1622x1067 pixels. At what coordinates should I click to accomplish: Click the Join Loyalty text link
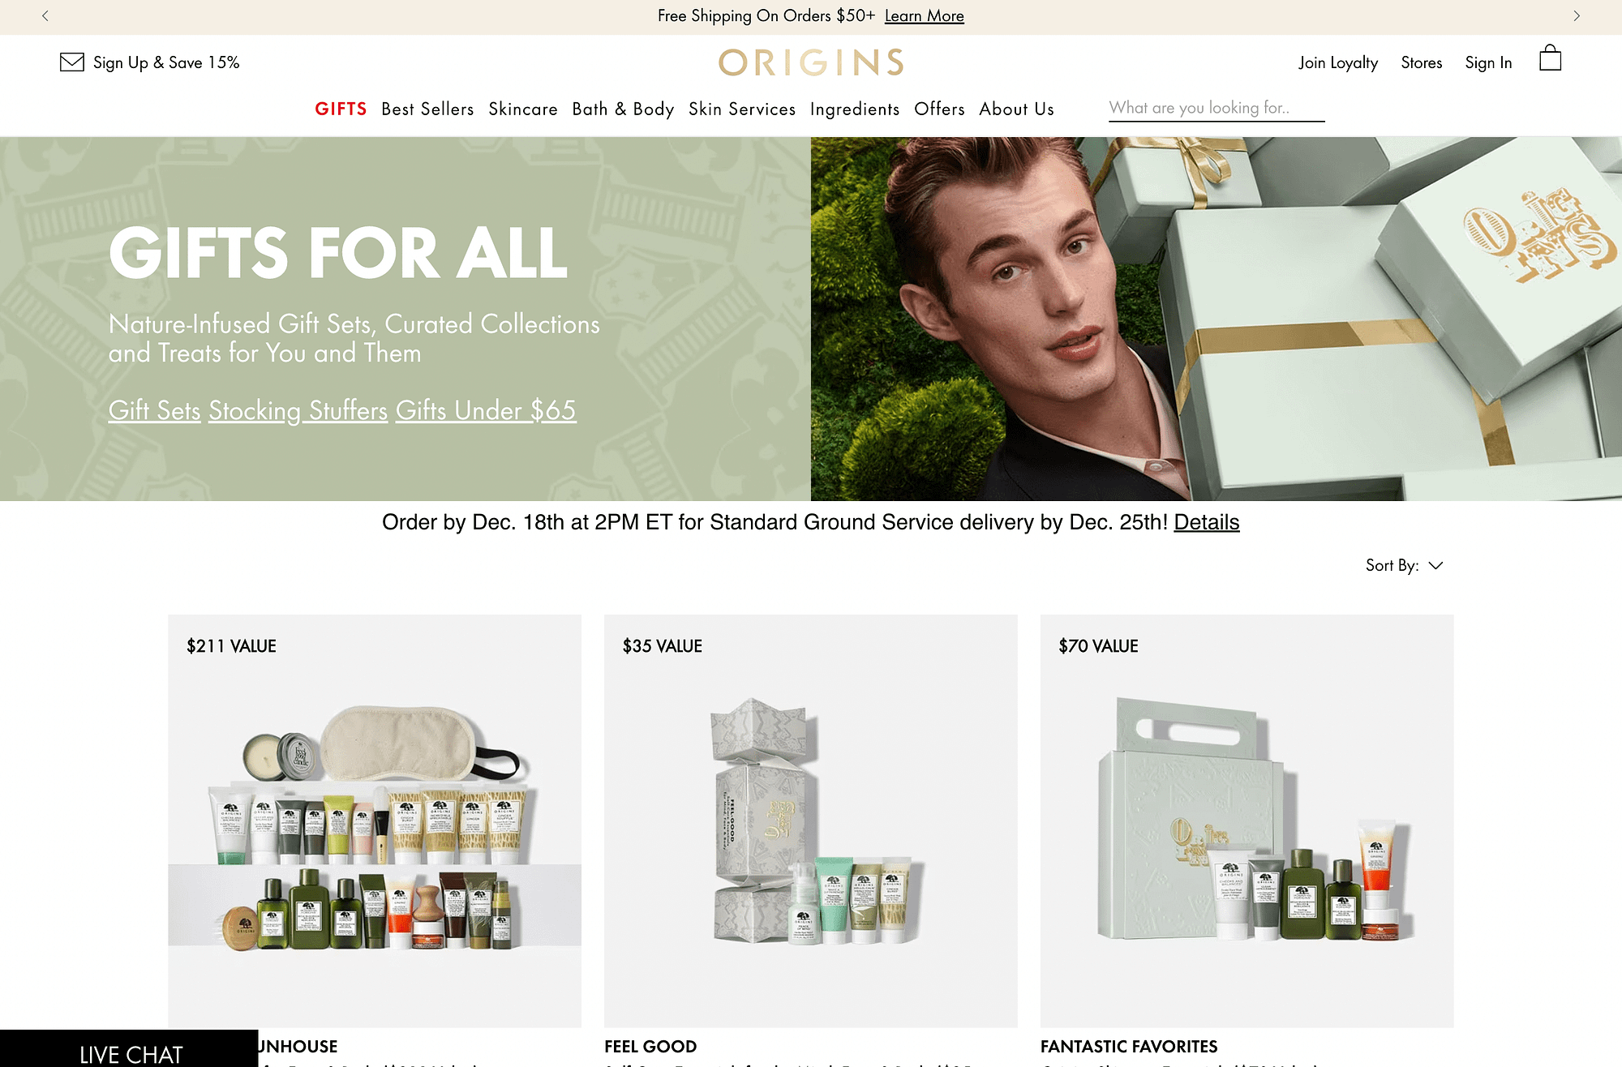point(1337,62)
